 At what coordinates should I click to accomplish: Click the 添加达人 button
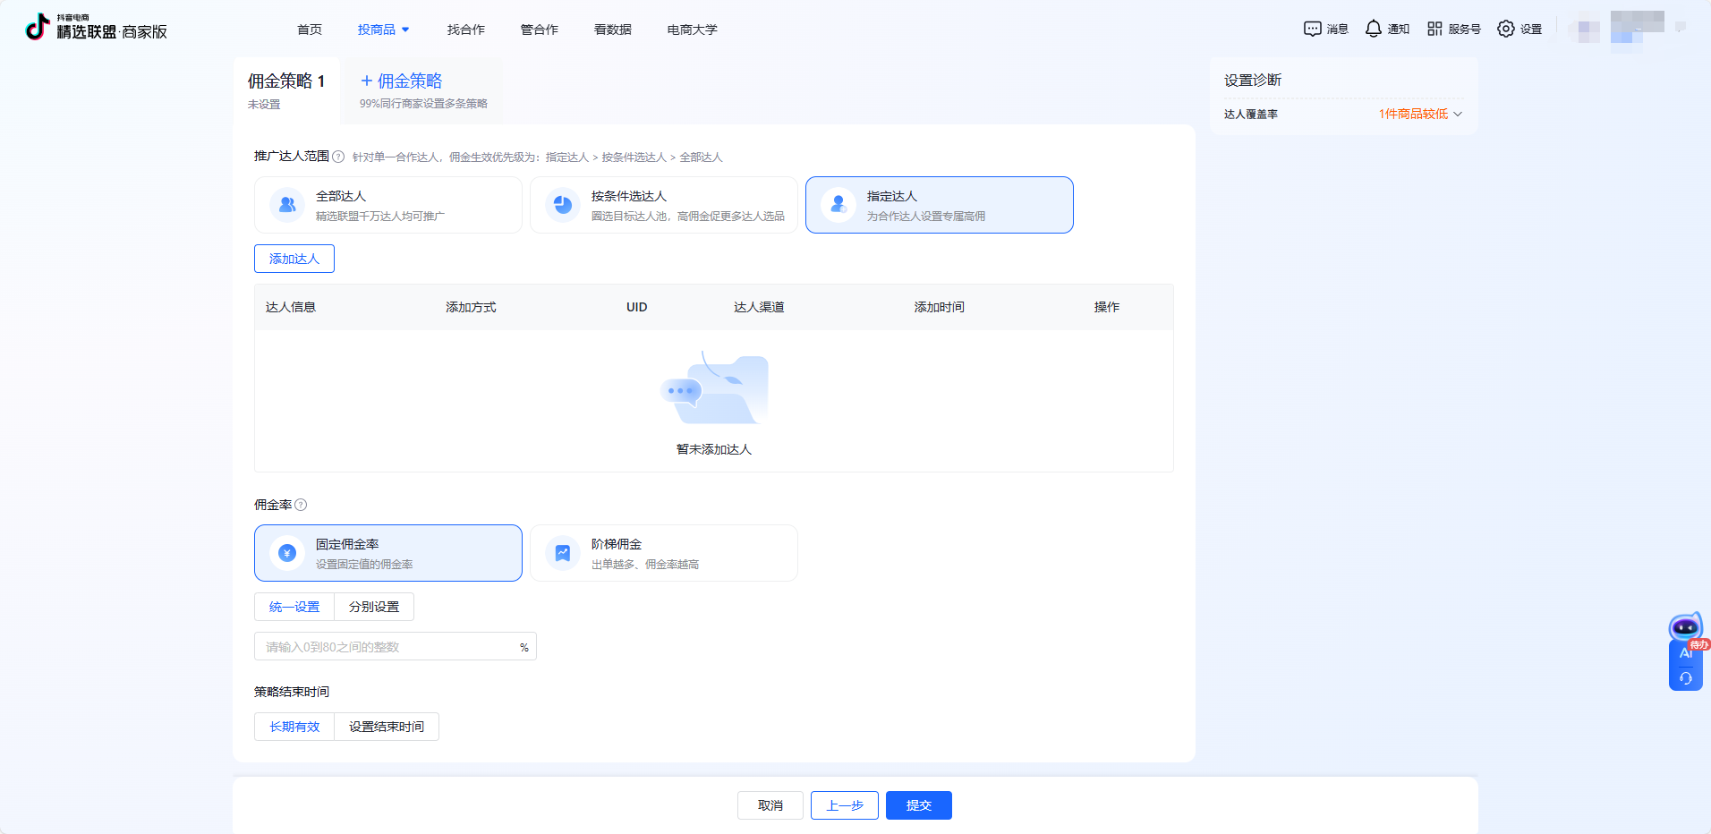[x=294, y=259]
